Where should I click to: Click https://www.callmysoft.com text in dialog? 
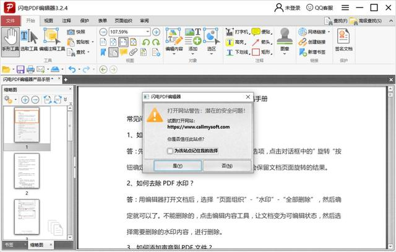coord(199,127)
